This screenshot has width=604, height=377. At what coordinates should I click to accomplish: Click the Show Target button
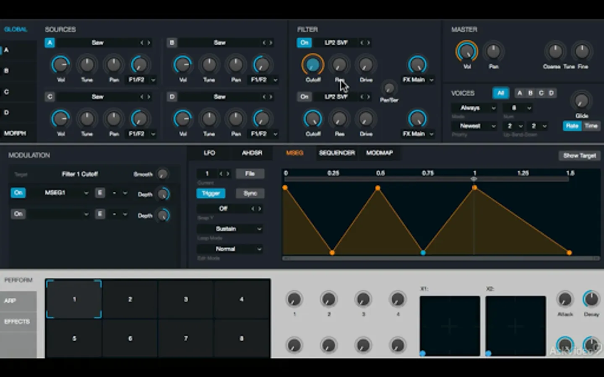[x=579, y=155]
